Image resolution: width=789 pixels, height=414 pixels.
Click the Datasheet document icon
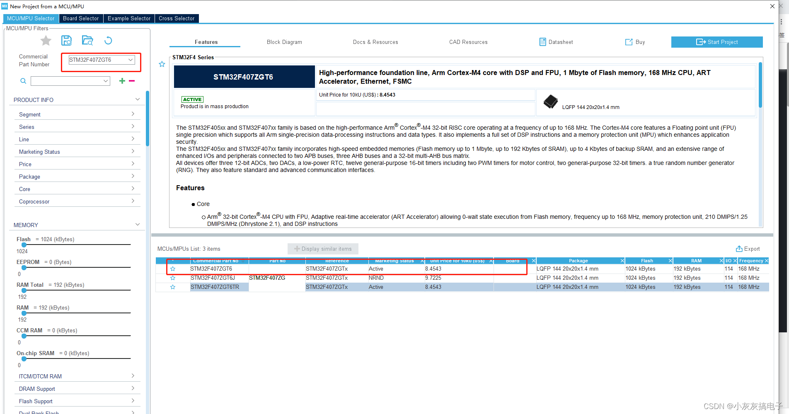pos(542,42)
